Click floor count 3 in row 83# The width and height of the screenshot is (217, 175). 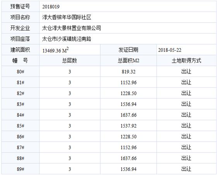point(70,104)
